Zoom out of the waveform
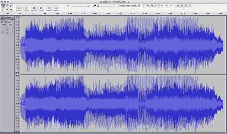Screen dimensions: 227x134 182,6
